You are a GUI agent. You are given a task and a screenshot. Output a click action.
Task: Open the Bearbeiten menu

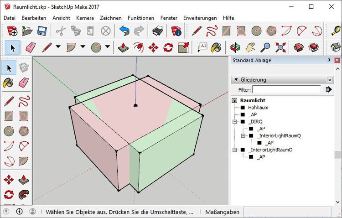(x=34, y=18)
